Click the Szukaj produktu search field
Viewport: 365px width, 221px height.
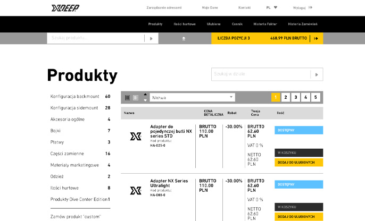tap(95, 38)
